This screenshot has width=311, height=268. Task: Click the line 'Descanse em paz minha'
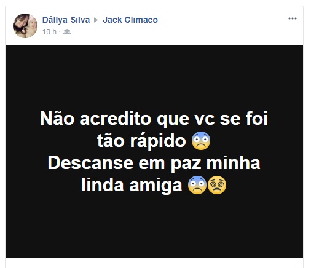click(x=154, y=163)
